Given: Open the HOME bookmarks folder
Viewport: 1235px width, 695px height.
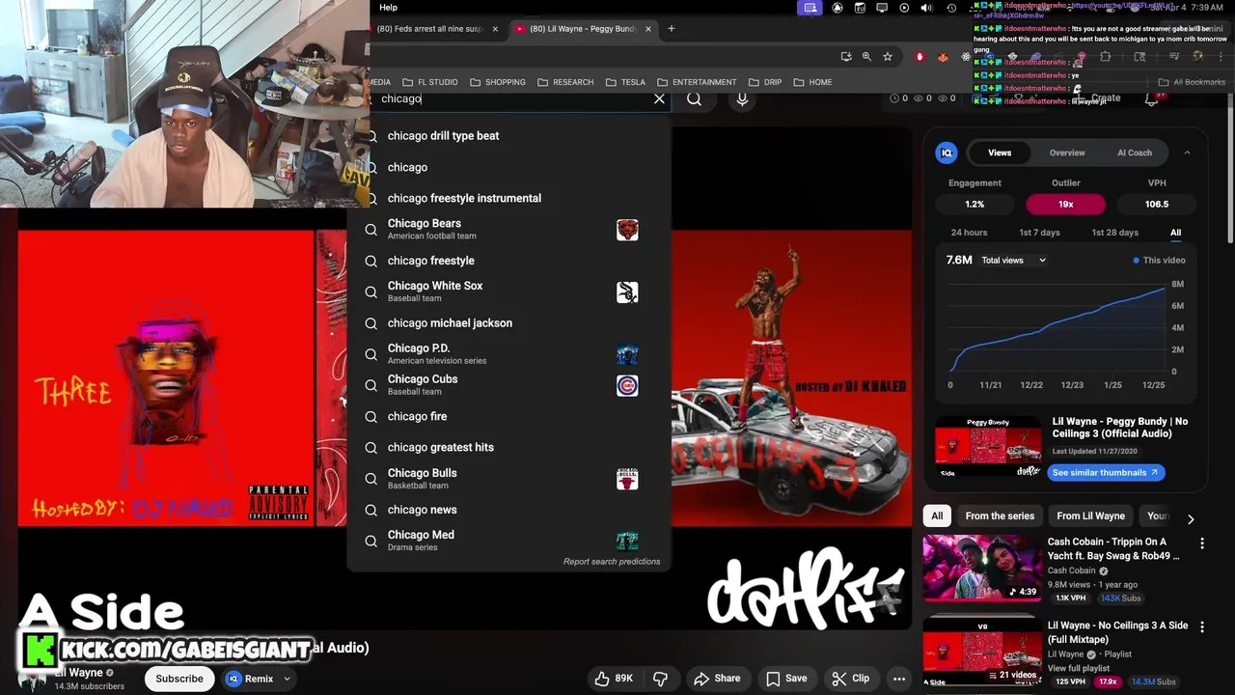Looking at the screenshot, I should pyautogui.click(x=812, y=82).
